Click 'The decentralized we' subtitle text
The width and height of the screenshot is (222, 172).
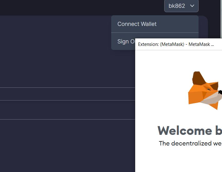point(190,143)
